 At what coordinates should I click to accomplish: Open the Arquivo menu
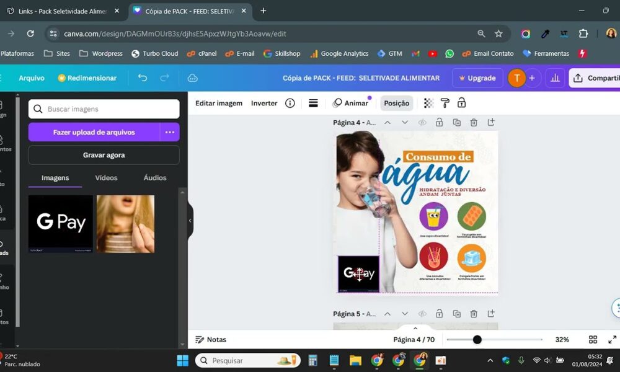pos(32,78)
